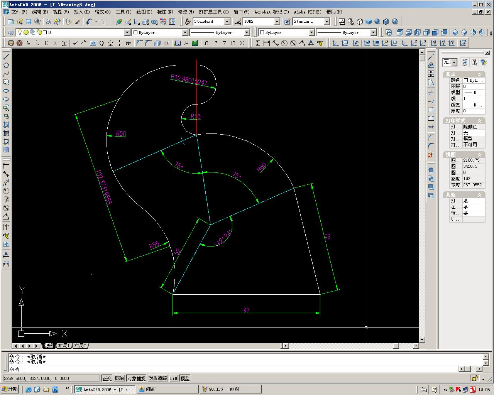Viewport: 494px width, 395px height.
Task: Open the 10KS dimension style dropdown
Action: pyautogui.click(x=261, y=22)
